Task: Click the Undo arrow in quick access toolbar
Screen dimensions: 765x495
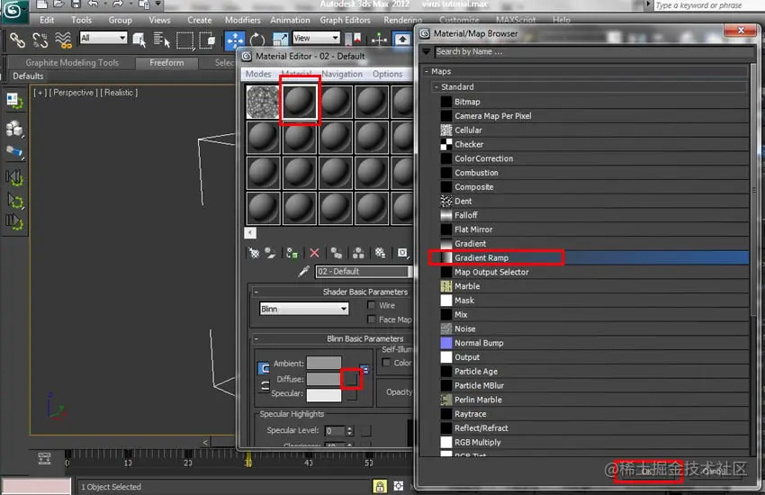Action: tap(94, 4)
